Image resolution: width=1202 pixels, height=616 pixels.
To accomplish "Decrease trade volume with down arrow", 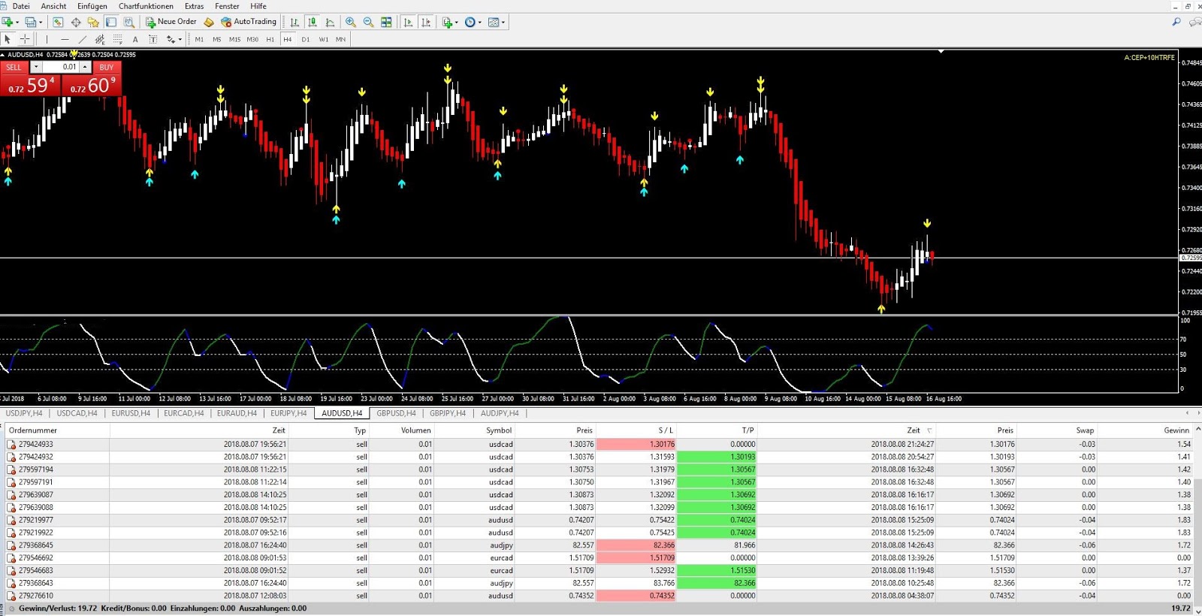I will [35, 67].
